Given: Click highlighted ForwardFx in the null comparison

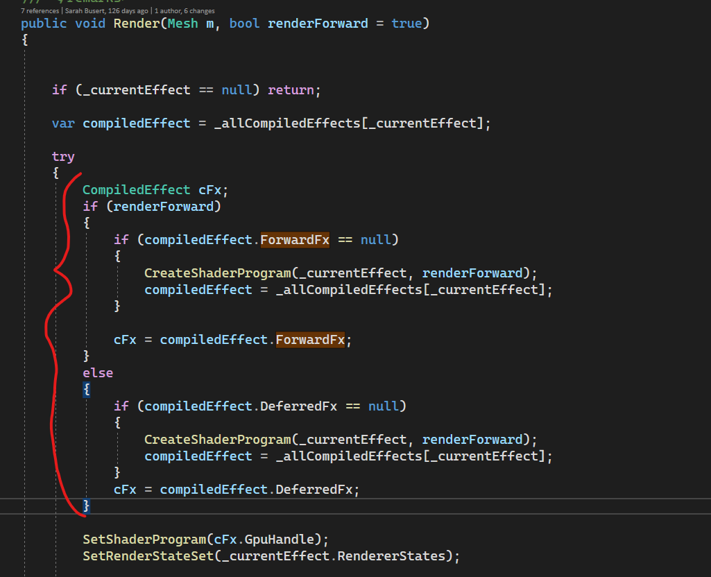Looking at the screenshot, I should tap(295, 240).
